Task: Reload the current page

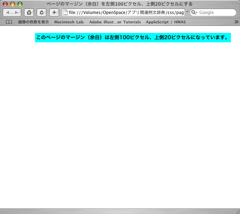Action: tap(42, 12)
